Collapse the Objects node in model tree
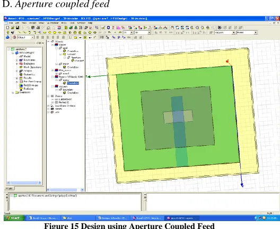 (x=48, y=41)
